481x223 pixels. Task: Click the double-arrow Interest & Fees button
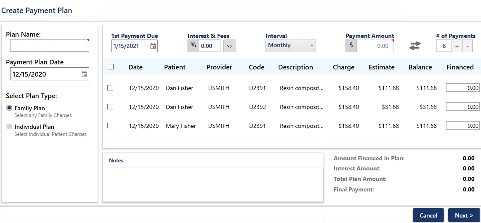[229, 46]
